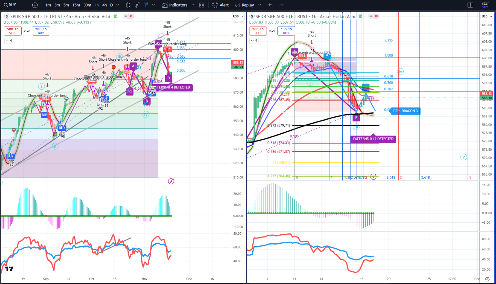
Task: Open the layout setup icon
Action: pos(470,5)
